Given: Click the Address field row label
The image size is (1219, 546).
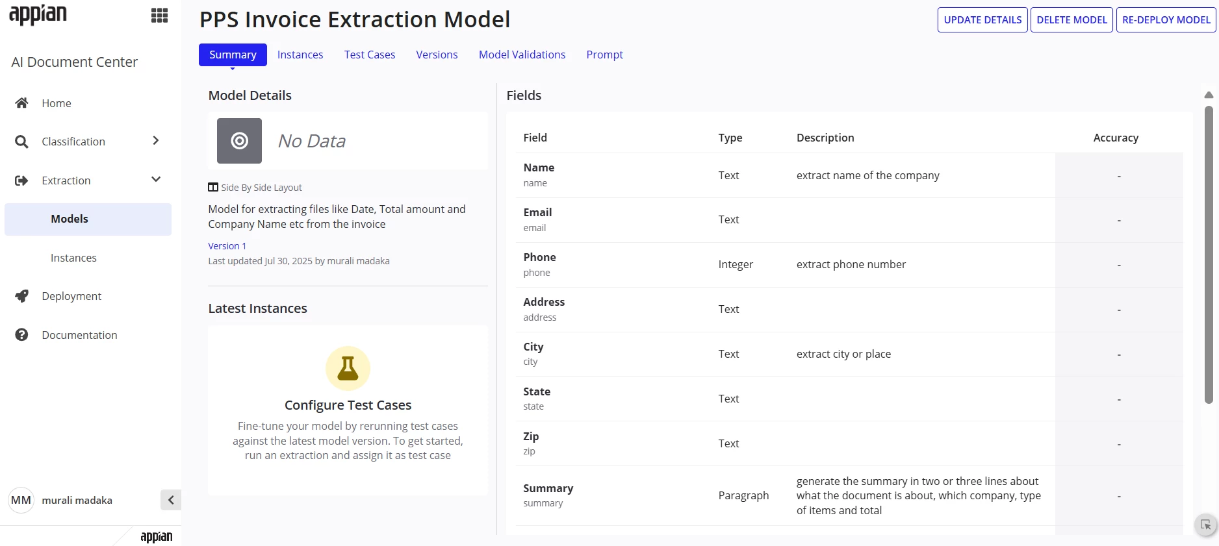Looking at the screenshot, I should pos(544,302).
